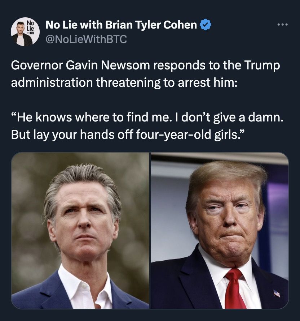Open the round profile avatar picture
The width and height of the screenshot is (300, 321).
pyautogui.click(x=25, y=32)
